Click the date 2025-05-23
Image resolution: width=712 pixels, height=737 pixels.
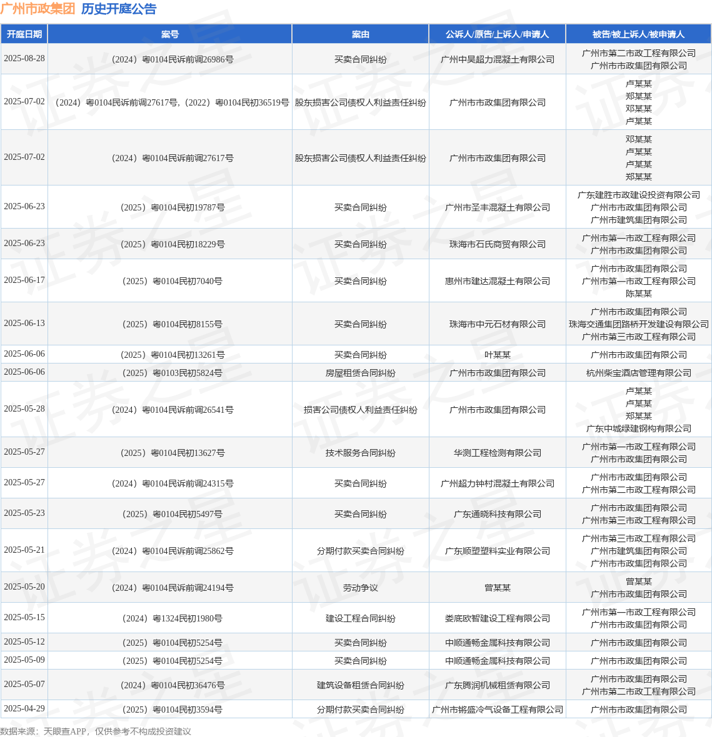point(24,513)
